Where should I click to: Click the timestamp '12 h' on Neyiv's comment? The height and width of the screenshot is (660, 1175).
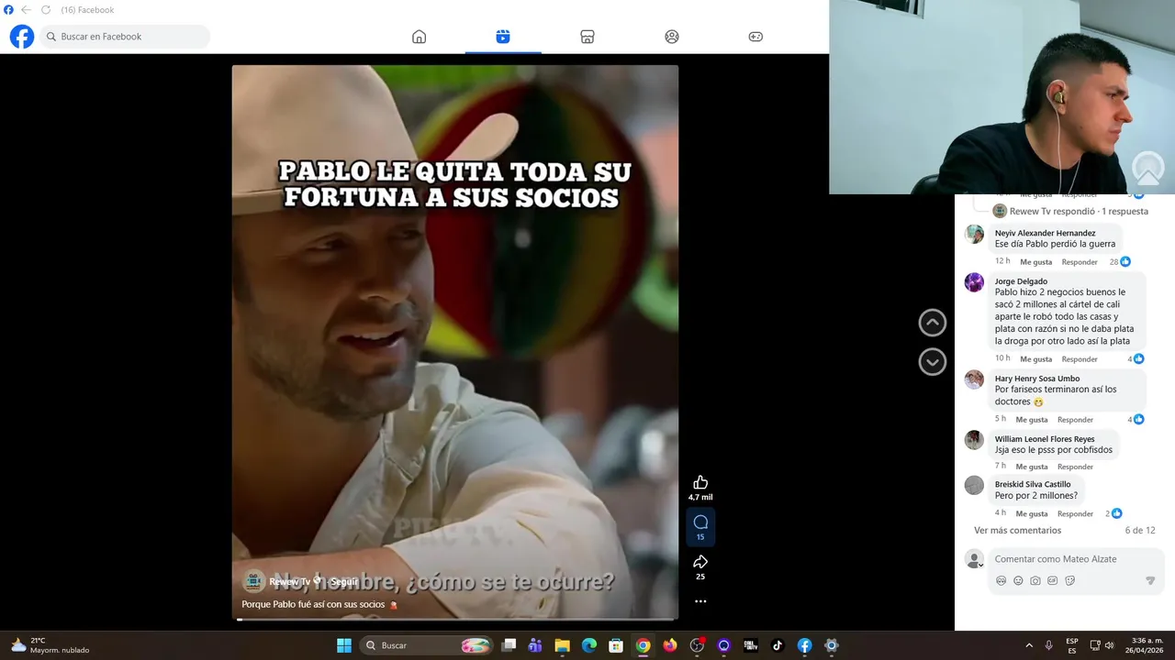(x=1002, y=261)
